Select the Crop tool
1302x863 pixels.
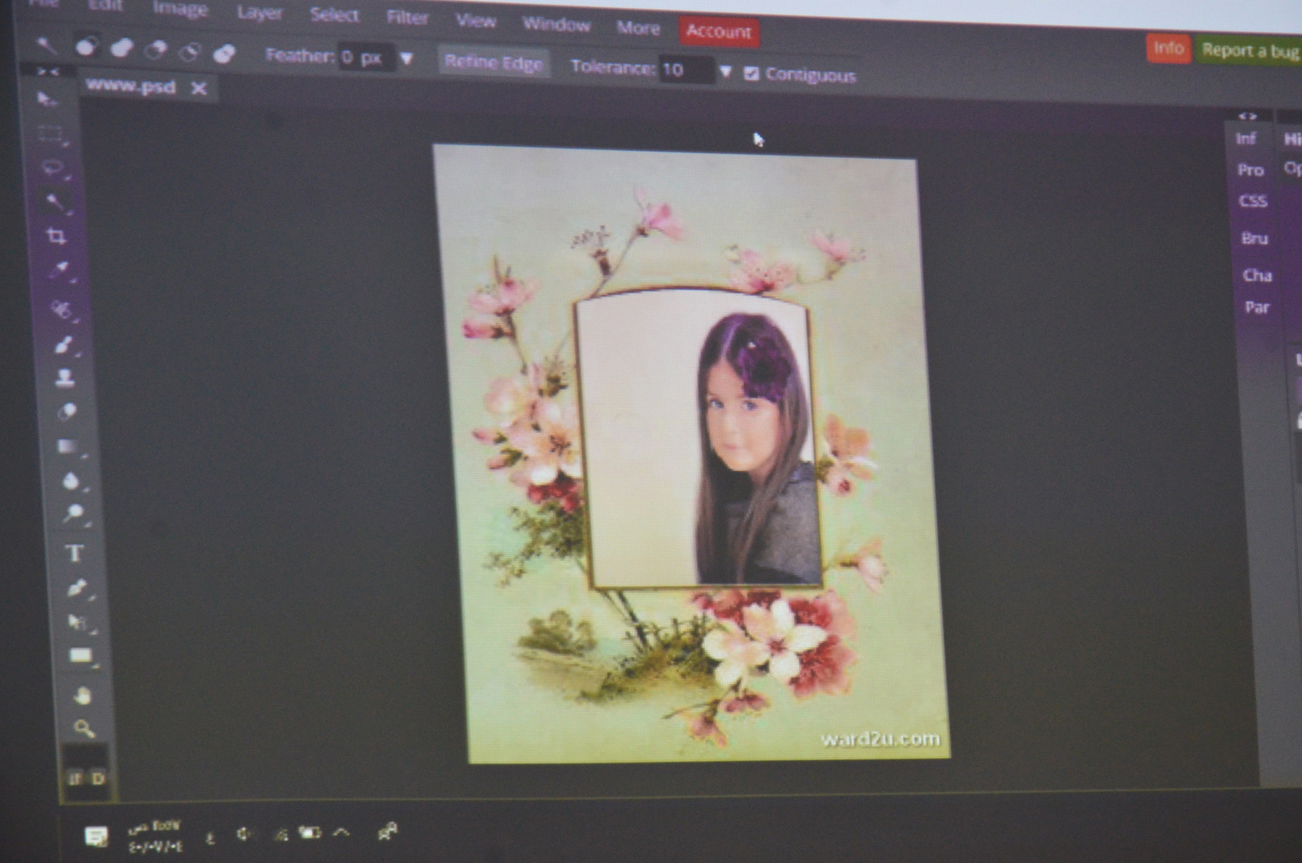[x=56, y=236]
